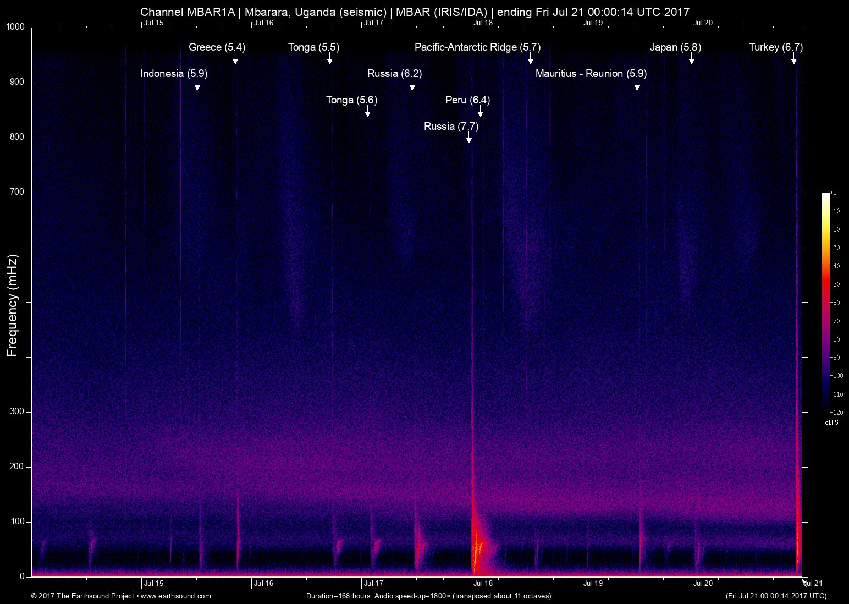Click the arrow under Turkey (6.7)

(793, 59)
